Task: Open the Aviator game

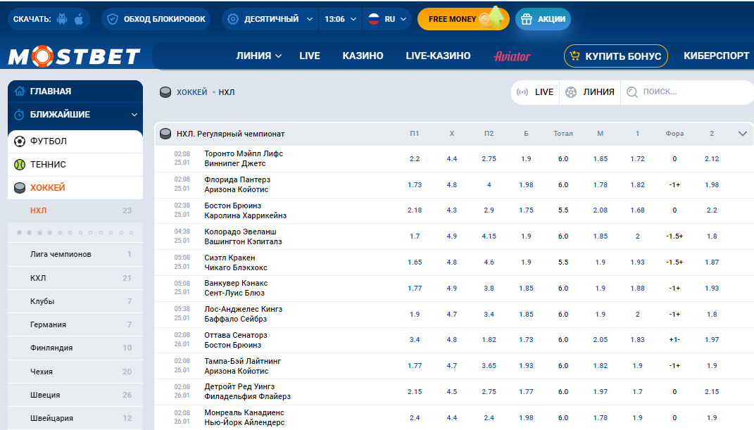Action: (x=512, y=56)
